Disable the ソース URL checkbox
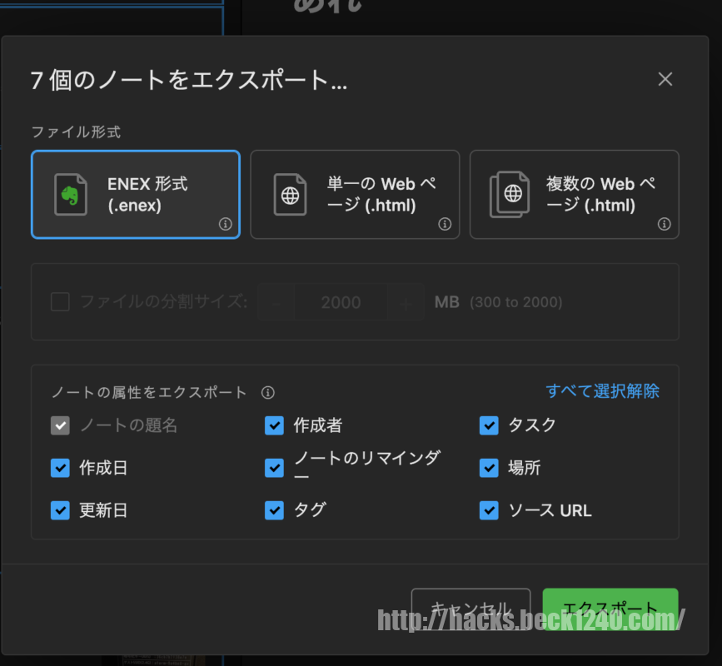This screenshot has height=666, width=722. coord(489,510)
